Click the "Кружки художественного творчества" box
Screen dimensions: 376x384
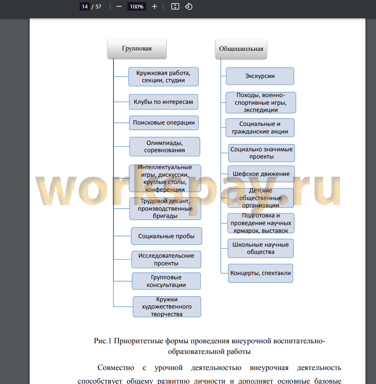point(167,306)
